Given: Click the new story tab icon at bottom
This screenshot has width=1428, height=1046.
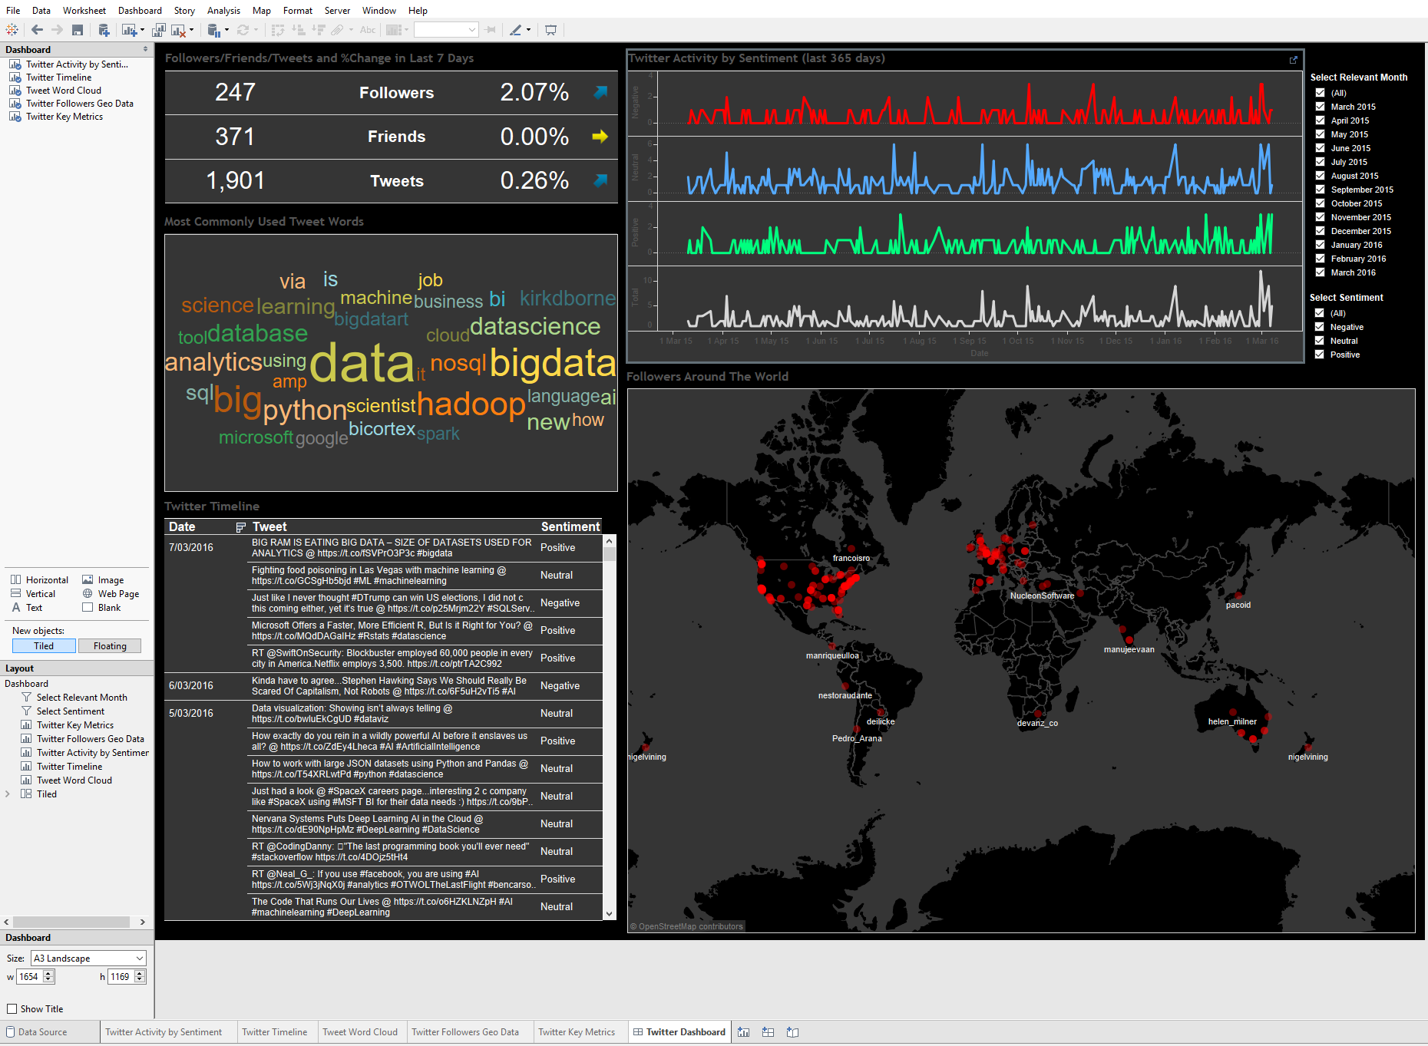Looking at the screenshot, I should tap(793, 1032).
